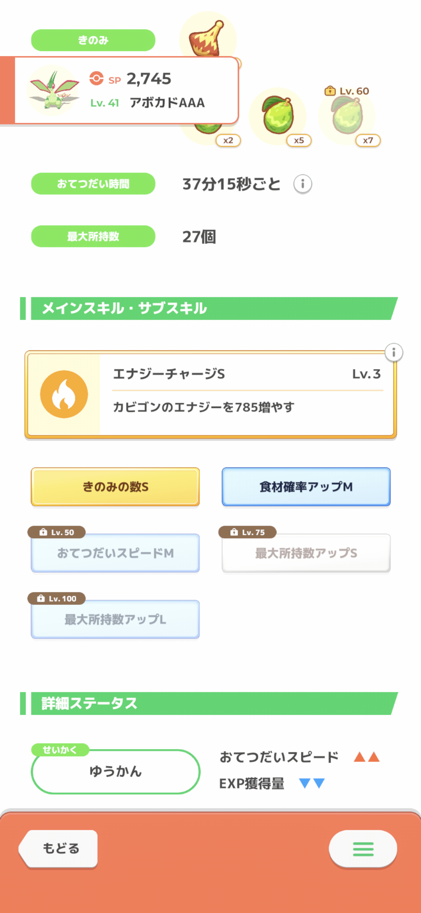The image size is (421, 913).
Task: Tap the 最大所持数 green label
Action: (x=93, y=236)
